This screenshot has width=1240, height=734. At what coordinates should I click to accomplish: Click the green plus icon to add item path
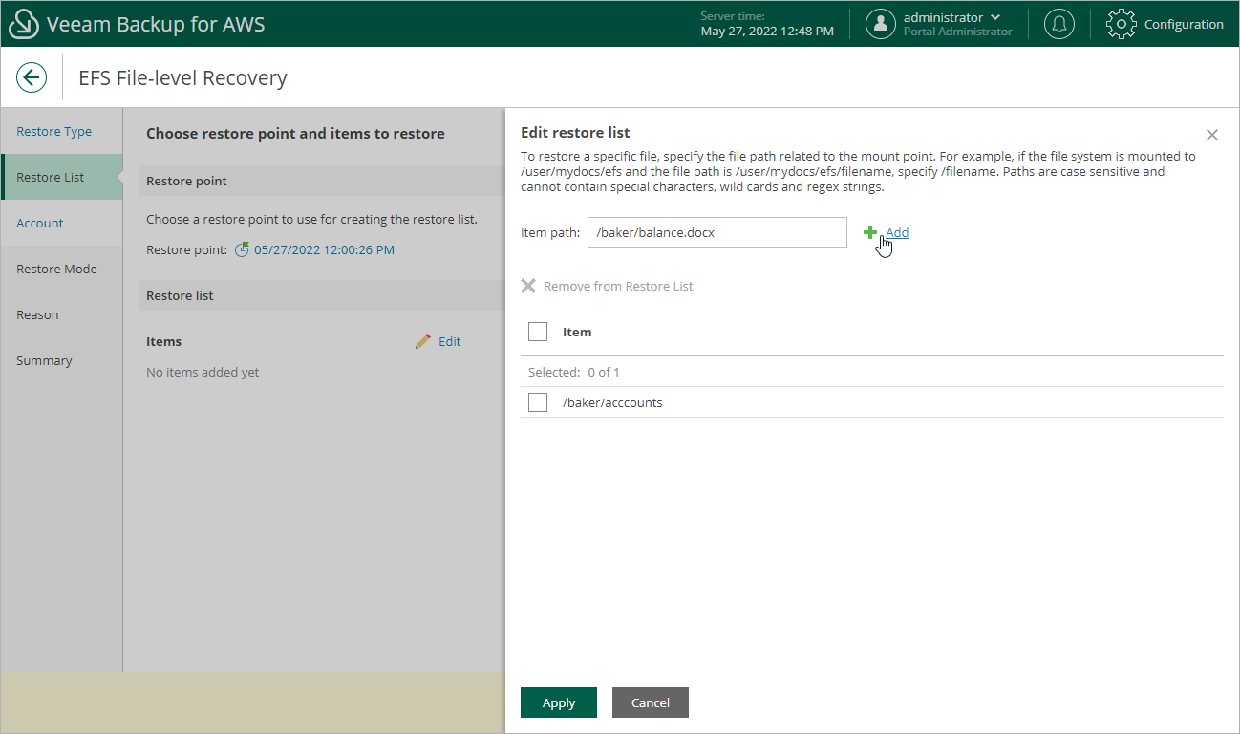point(870,231)
